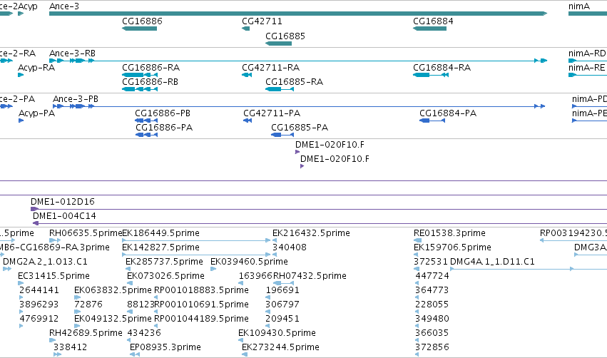Click the 209451 feature label
The image size is (607, 358).
click(282, 319)
